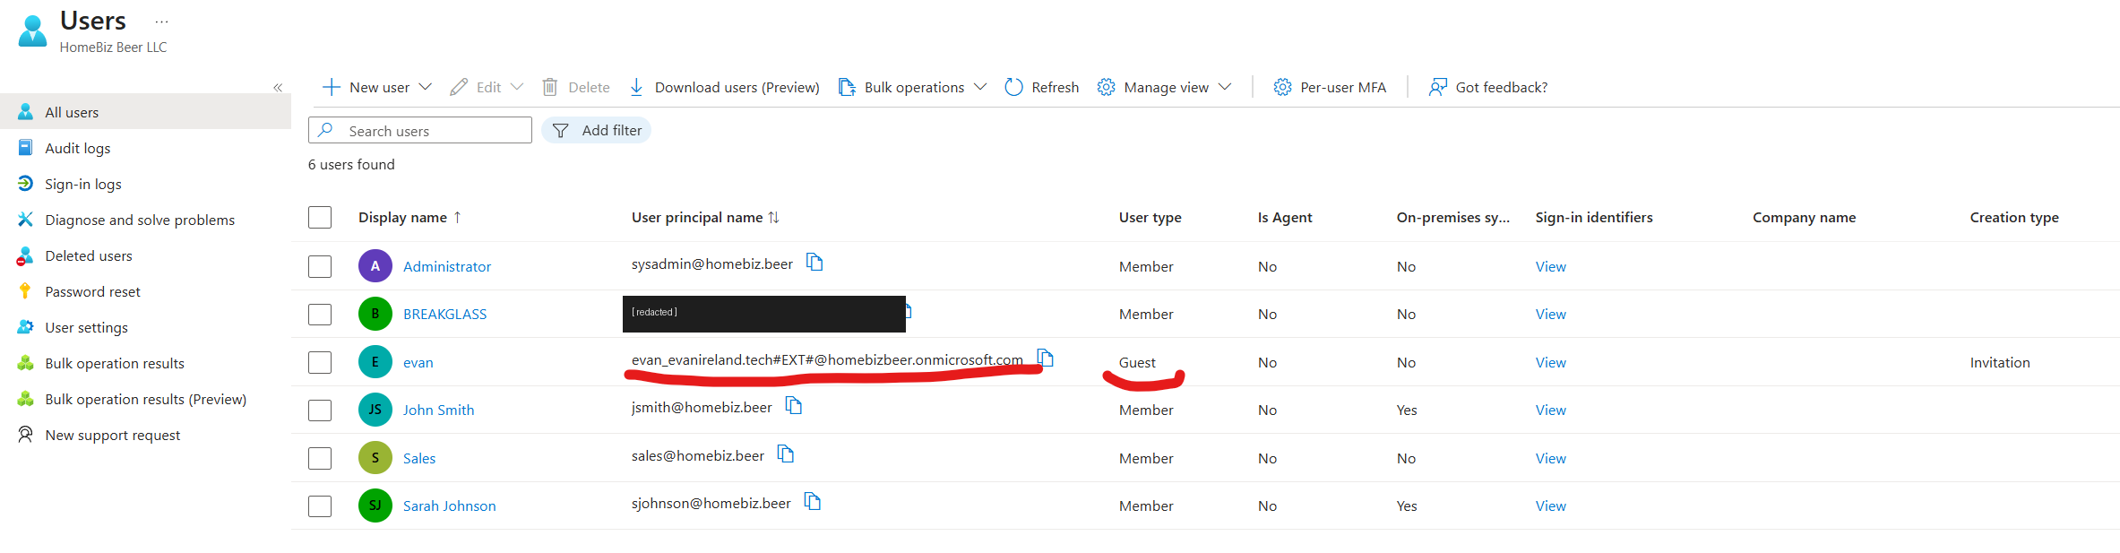
Task: Expand the Manage view dropdown arrow
Action: [1225, 87]
